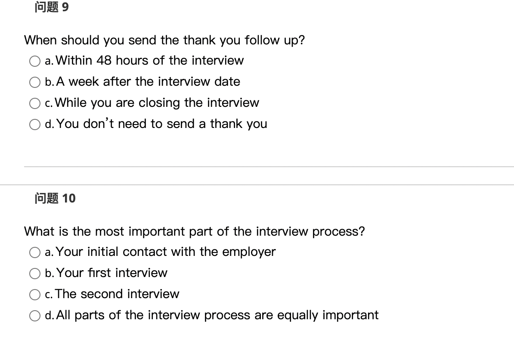
Task: Pick radio button for 'While you are closing the interview'
Action: [35, 103]
